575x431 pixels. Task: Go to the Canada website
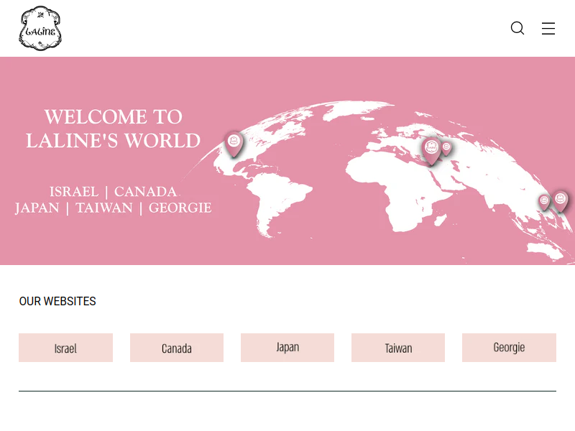(177, 348)
